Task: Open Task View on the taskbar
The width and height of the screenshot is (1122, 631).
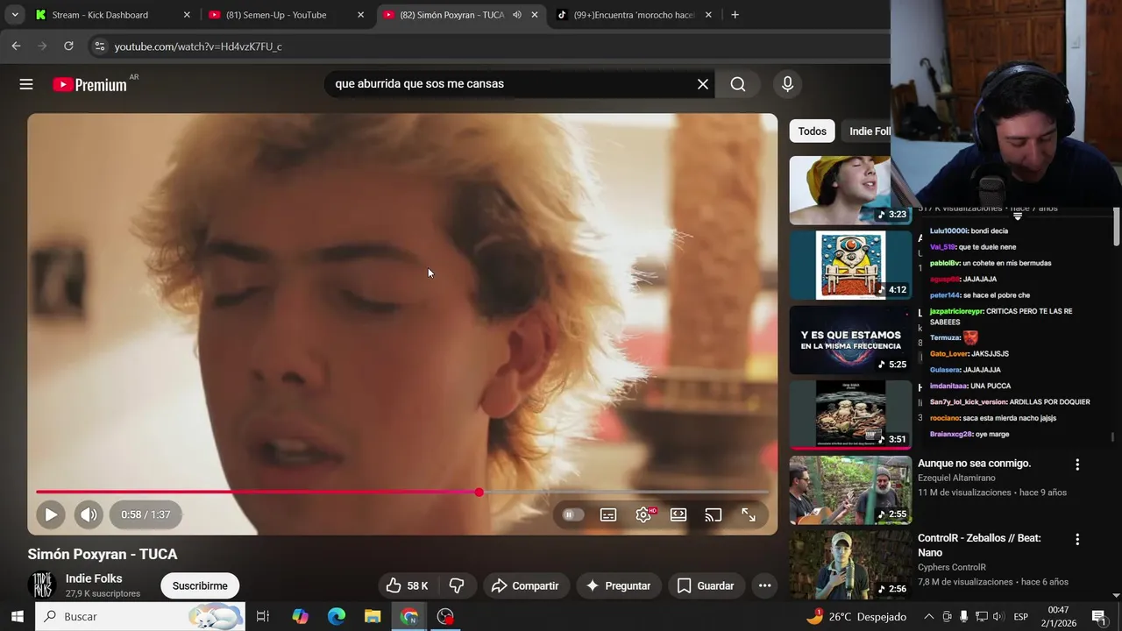Action: [262, 616]
